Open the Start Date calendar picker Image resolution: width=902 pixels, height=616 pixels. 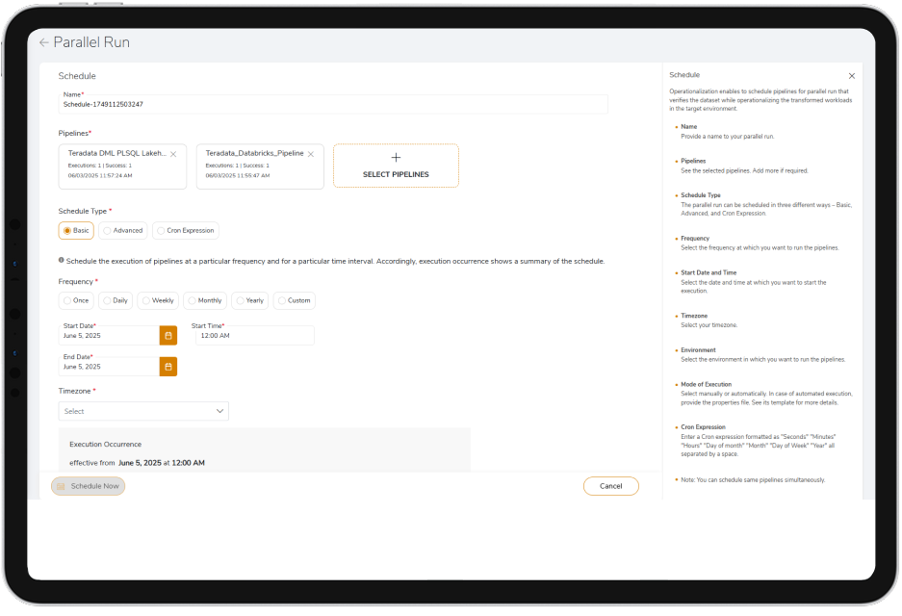(168, 336)
